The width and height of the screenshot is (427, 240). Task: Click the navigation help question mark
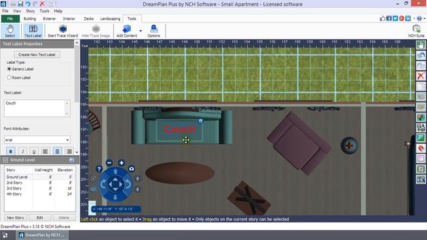pos(99,169)
